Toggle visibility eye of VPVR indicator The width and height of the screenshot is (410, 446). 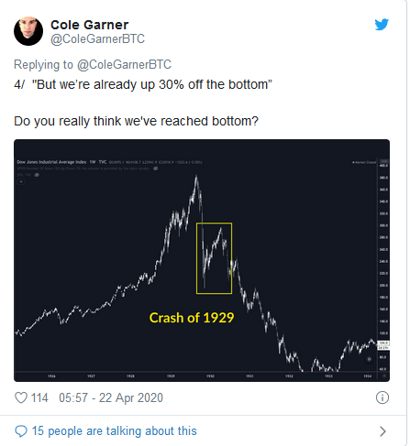point(155,169)
